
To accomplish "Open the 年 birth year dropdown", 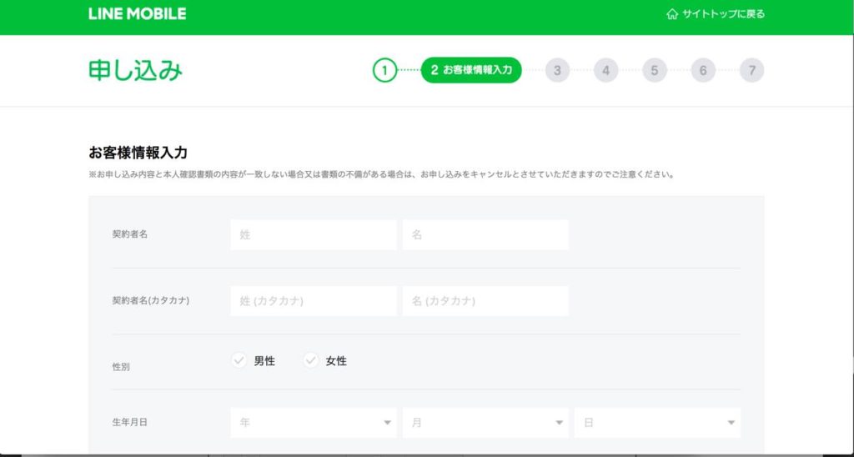I will [314, 423].
